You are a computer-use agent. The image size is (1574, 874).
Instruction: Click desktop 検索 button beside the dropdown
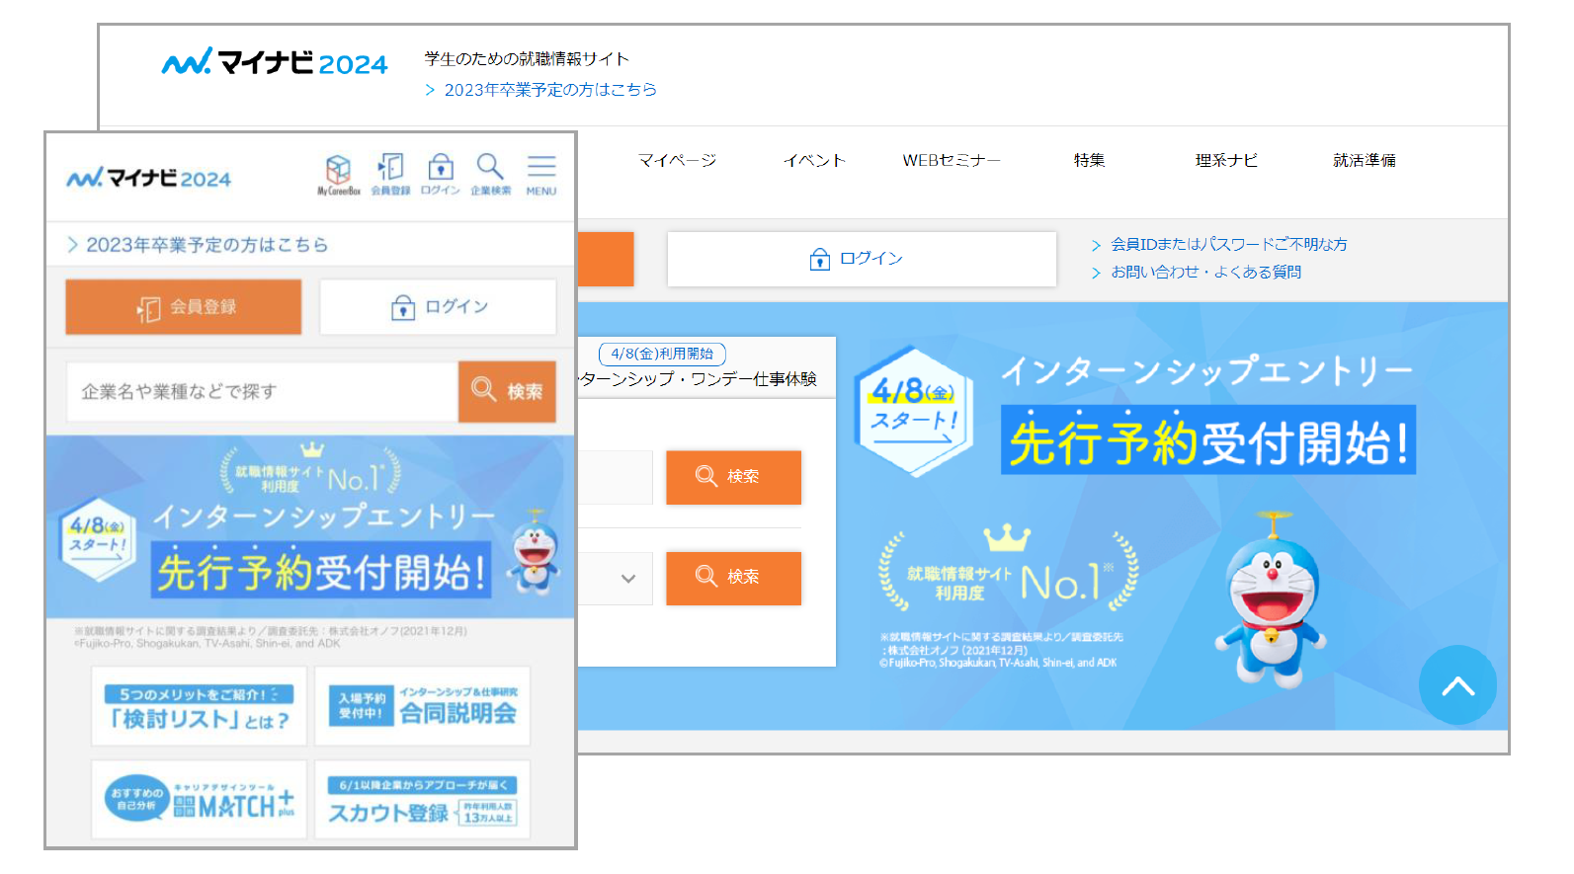[x=733, y=578]
